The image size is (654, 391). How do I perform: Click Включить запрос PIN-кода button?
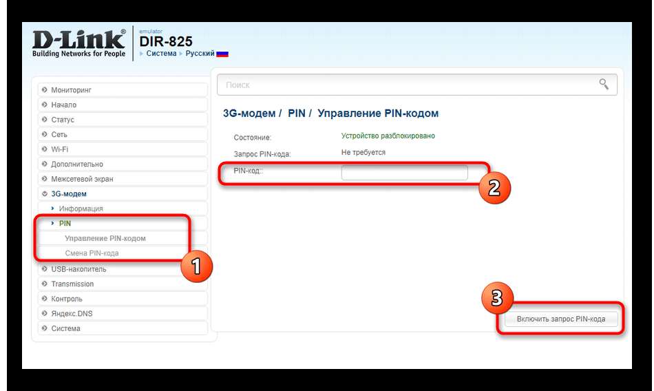[x=561, y=319]
